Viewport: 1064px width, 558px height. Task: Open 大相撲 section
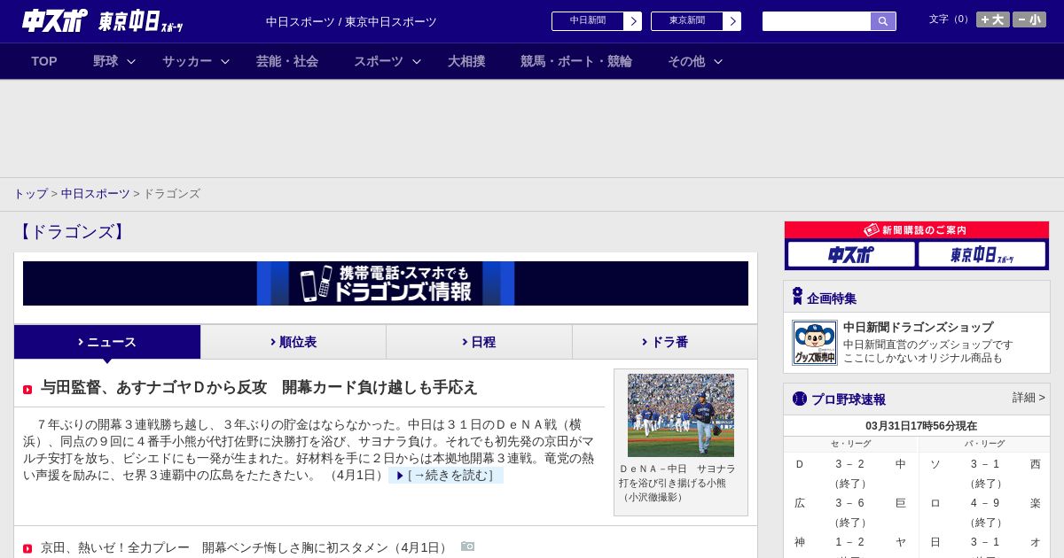466,61
